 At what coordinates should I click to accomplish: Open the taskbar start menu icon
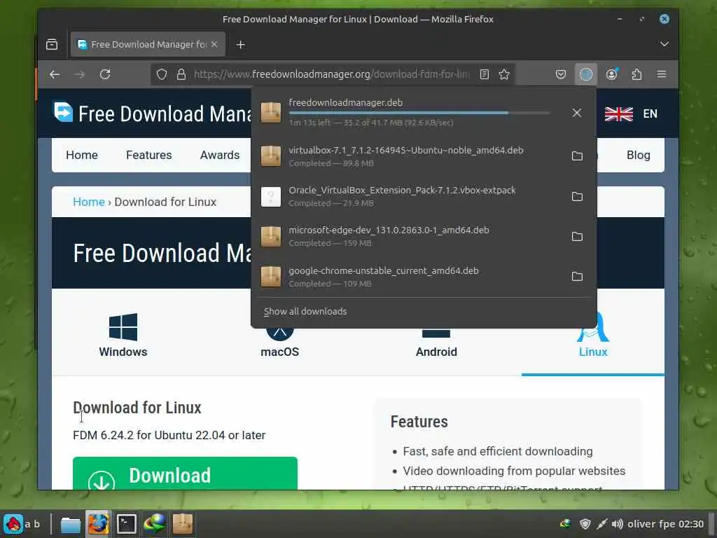click(13, 524)
